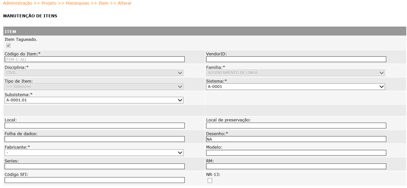Viewport: 407px width, 188px height.
Task: Click the Desenho field containing NA
Action: pyautogui.click(x=296, y=139)
